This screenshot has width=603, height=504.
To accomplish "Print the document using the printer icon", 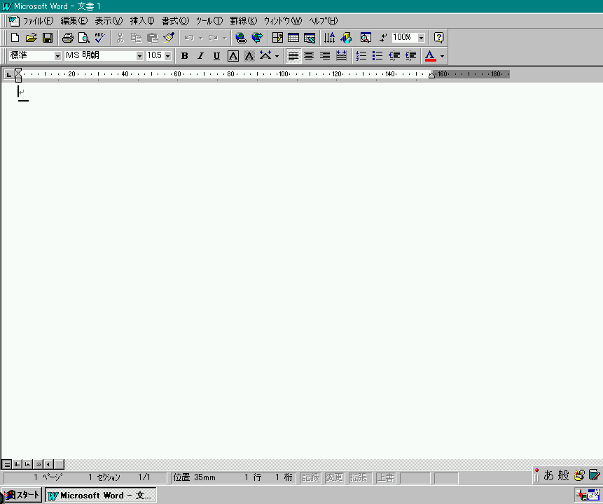I will [68, 38].
